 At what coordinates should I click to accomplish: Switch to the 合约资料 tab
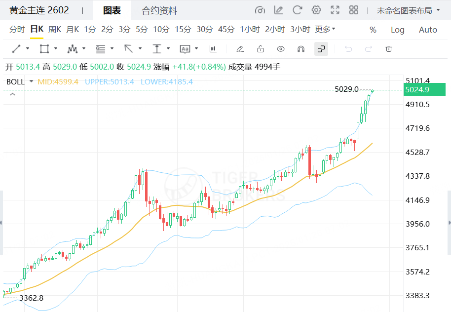pyautogui.click(x=159, y=11)
